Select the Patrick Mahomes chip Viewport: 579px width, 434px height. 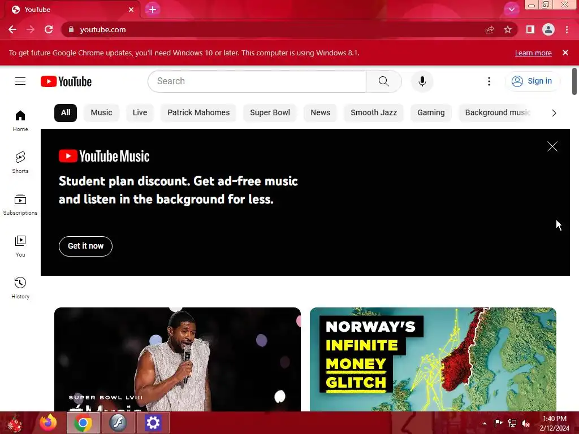coord(198,112)
